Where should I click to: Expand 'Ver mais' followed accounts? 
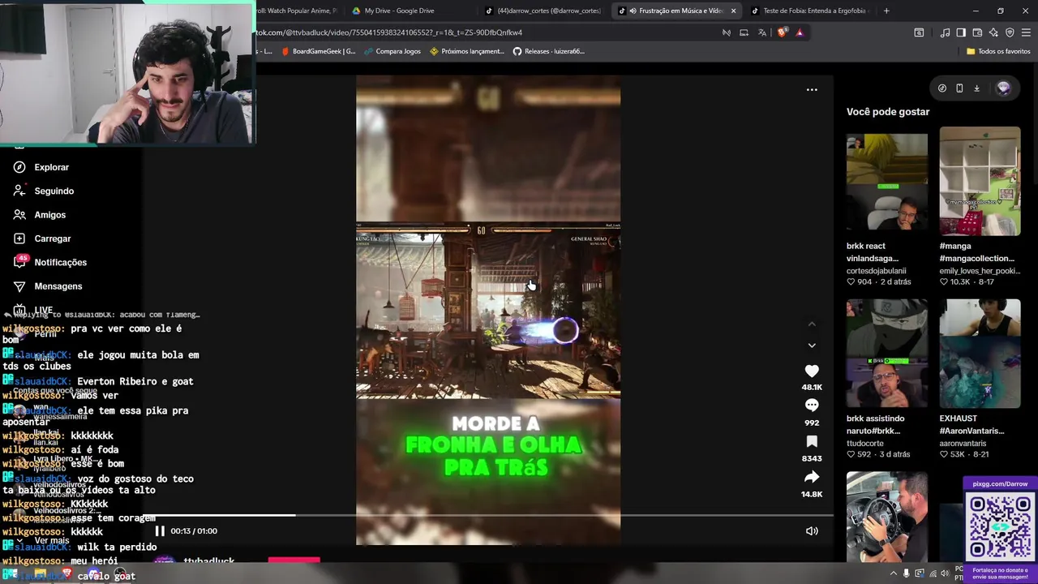51,540
